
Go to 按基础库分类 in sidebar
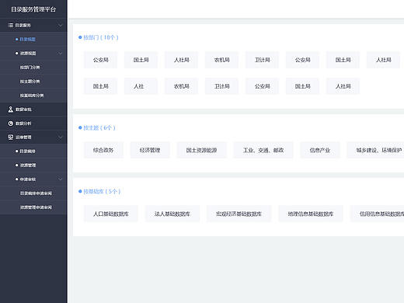pos(32,96)
